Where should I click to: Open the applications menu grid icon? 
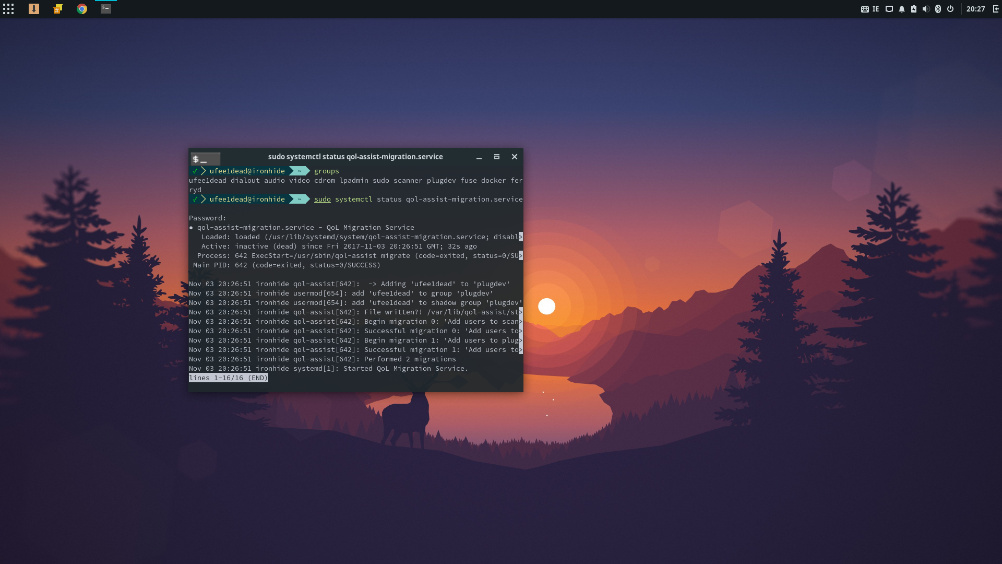8,9
